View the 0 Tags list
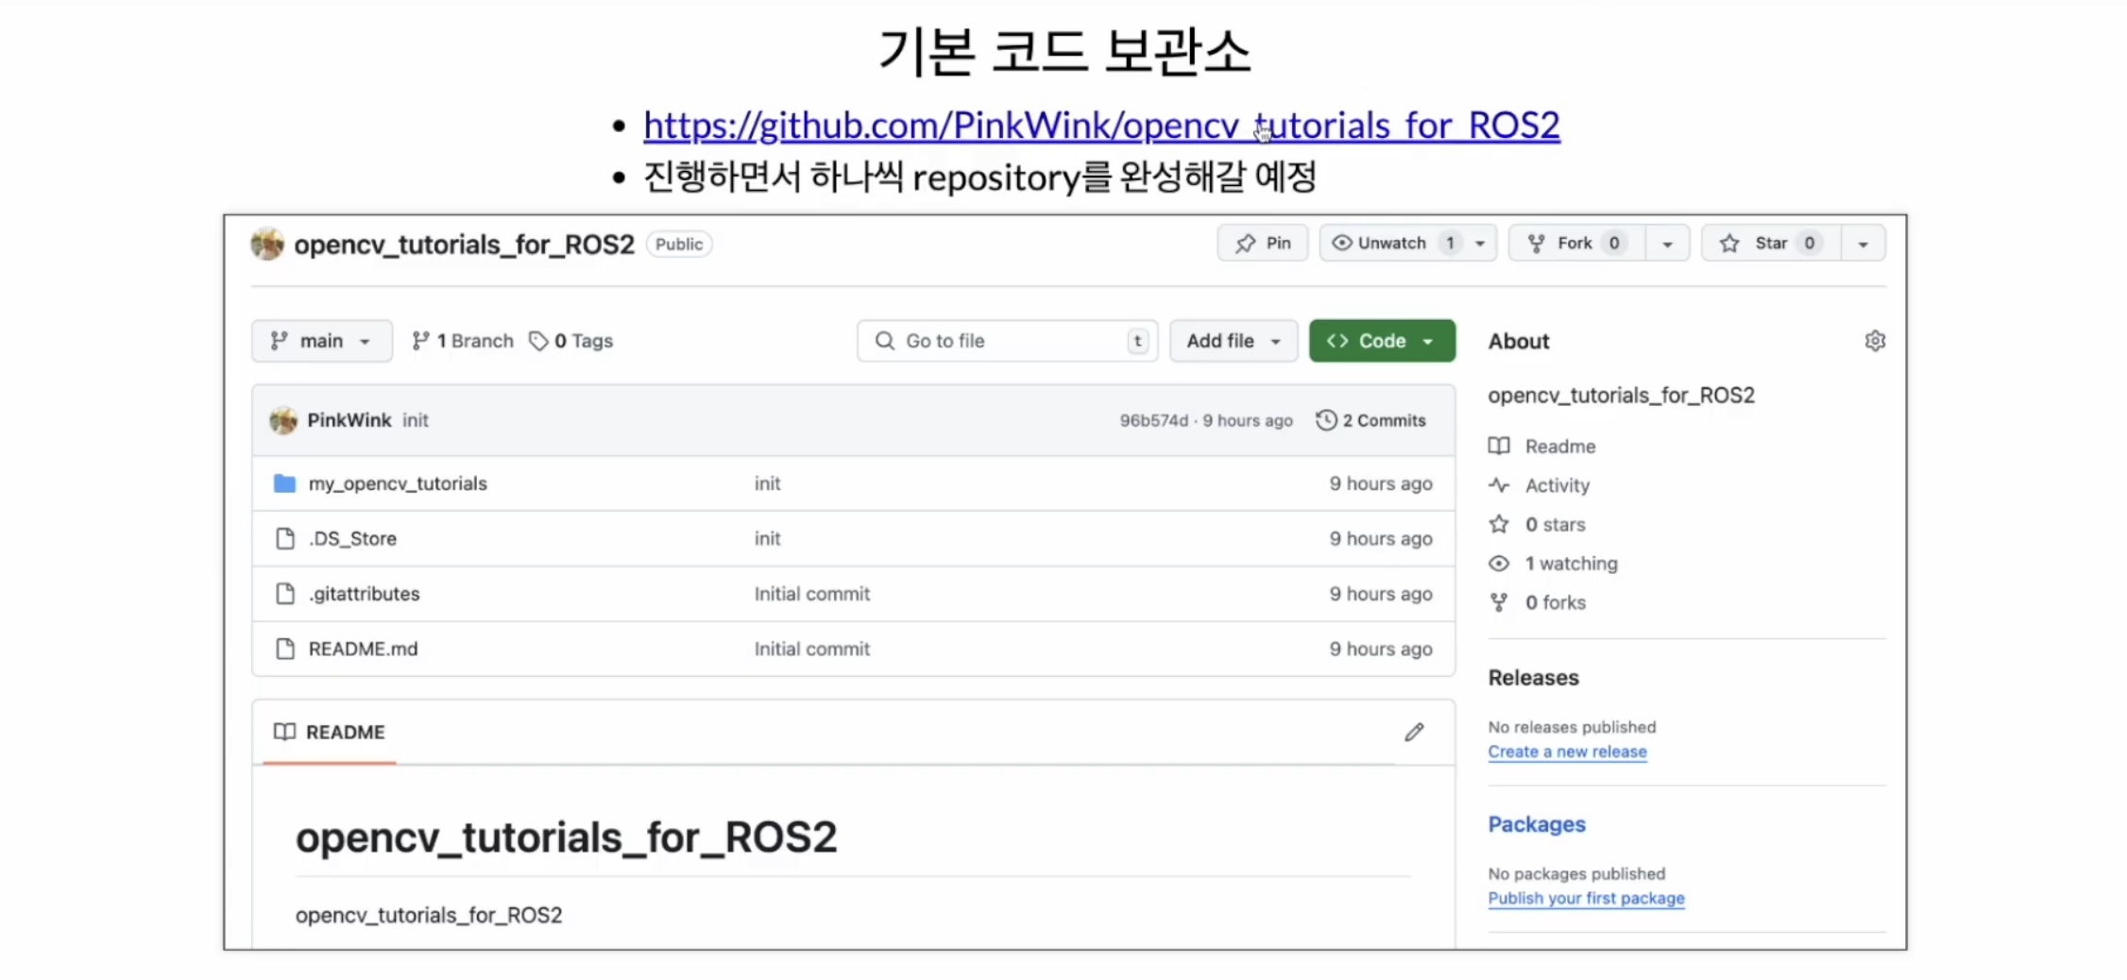Viewport: 2127px width, 980px height. pyautogui.click(x=571, y=341)
